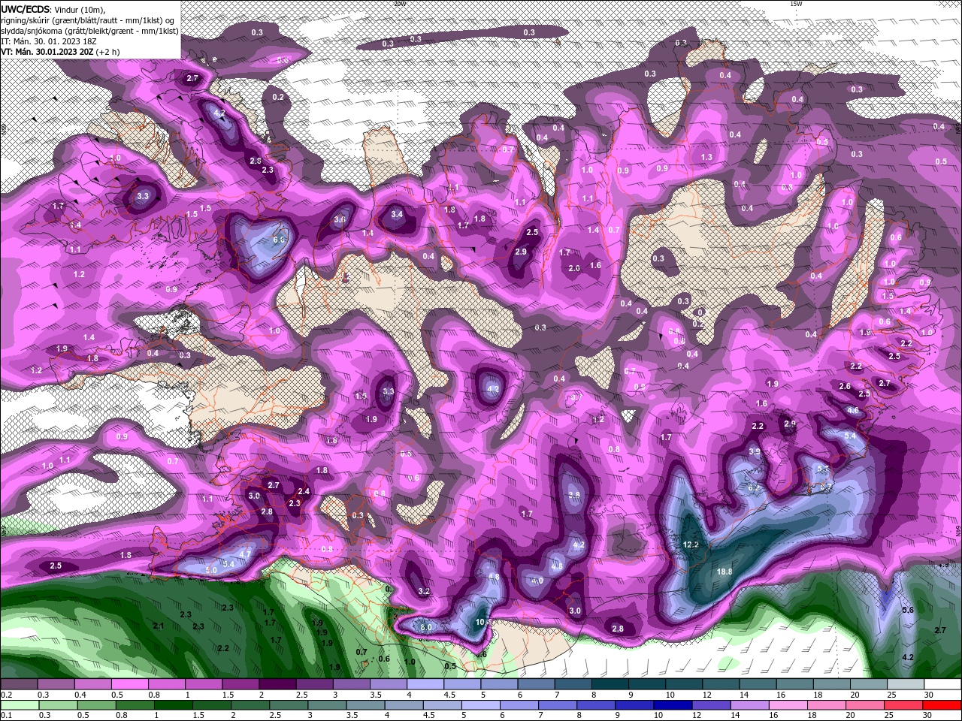Select the 'slydda/snjókoma' legend description line

89,31
